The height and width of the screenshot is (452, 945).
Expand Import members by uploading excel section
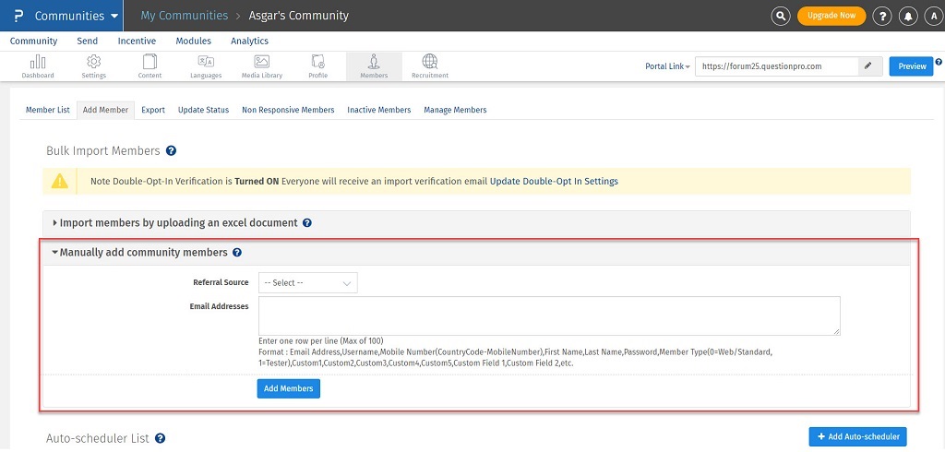(178, 222)
